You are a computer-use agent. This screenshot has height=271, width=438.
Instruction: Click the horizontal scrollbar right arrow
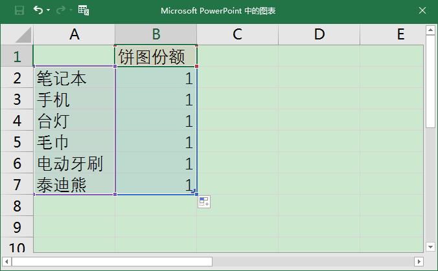coord(419,261)
